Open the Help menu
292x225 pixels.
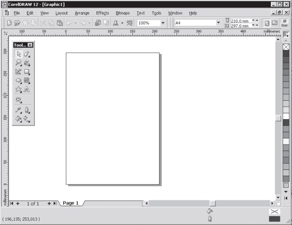(x=193, y=13)
